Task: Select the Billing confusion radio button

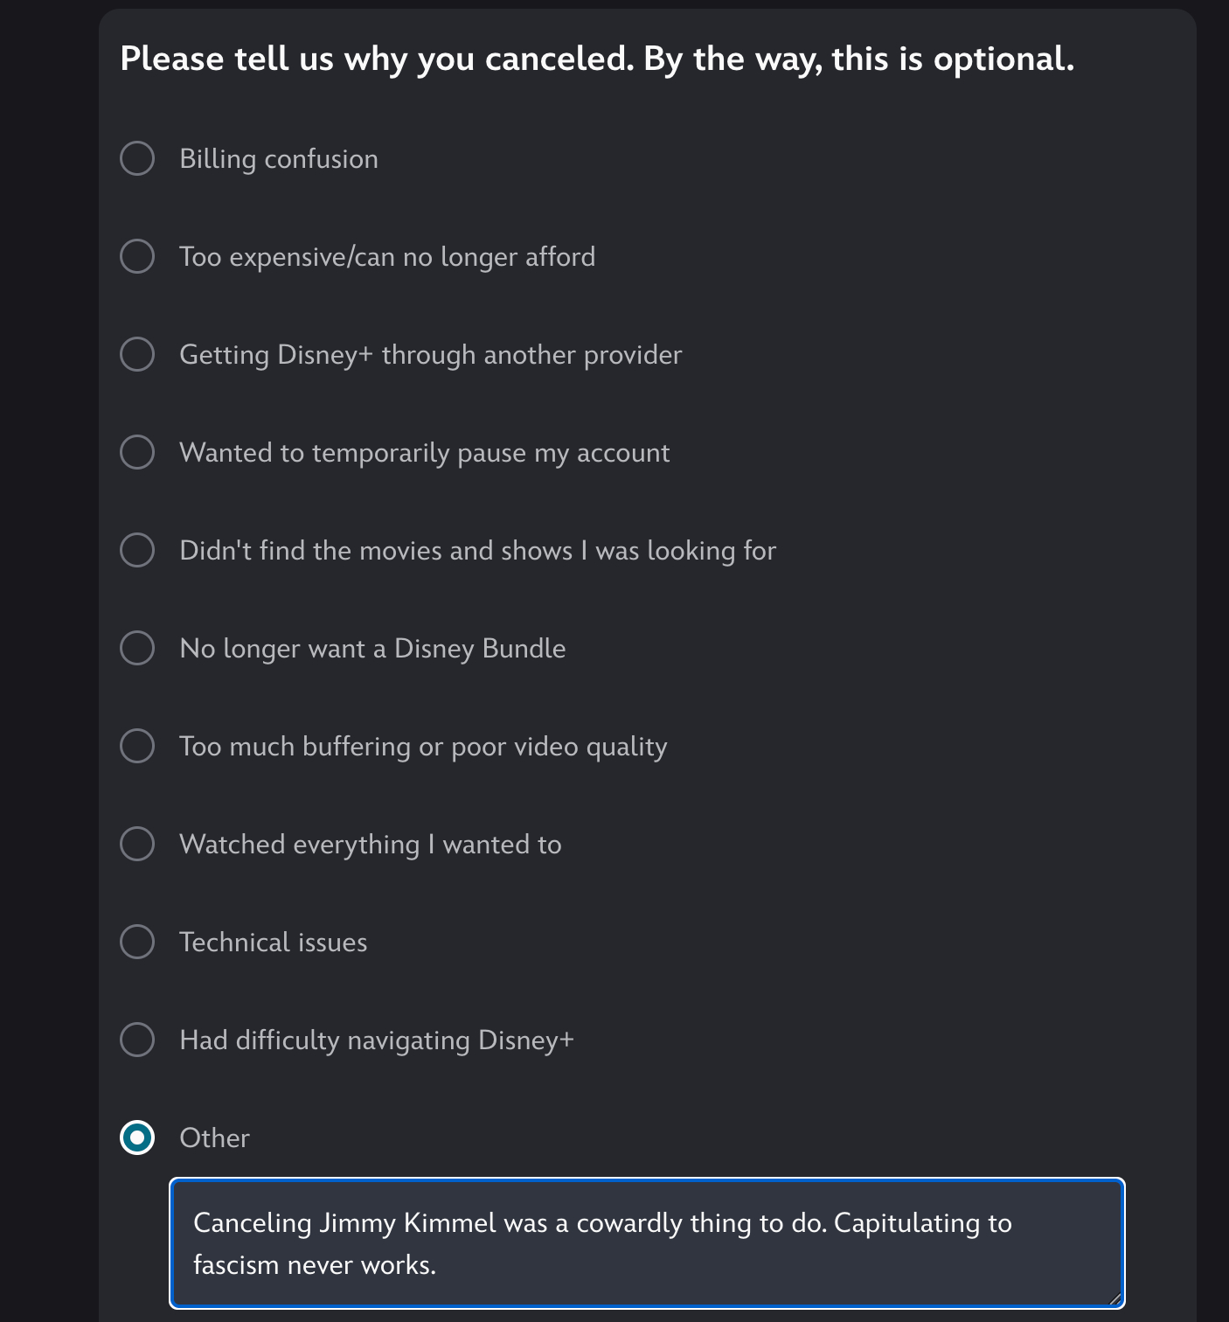Action: [x=137, y=158]
